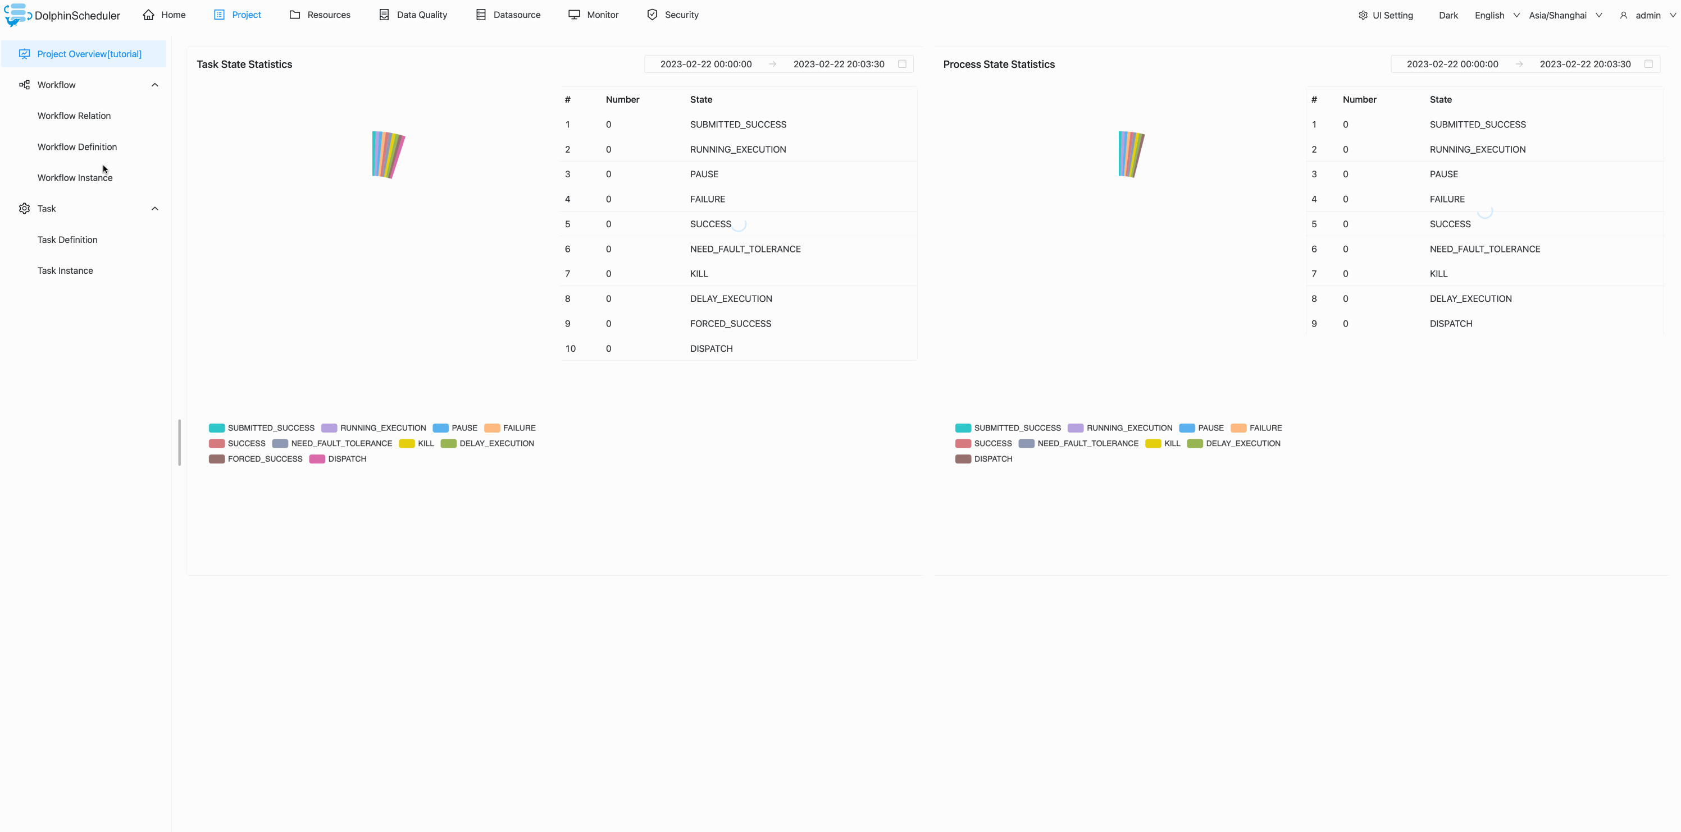Open Workflow Relation page

point(74,116)
